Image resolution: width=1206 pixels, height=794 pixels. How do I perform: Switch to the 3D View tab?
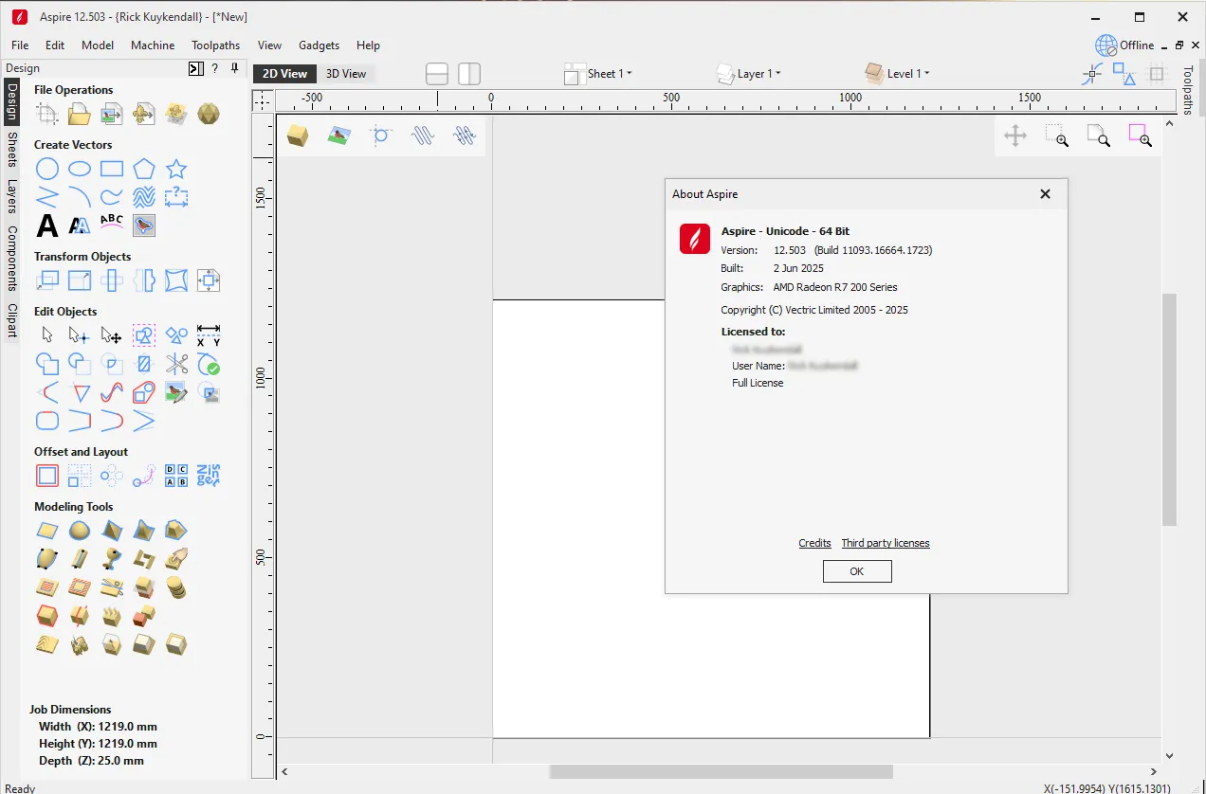coord(346,74)
